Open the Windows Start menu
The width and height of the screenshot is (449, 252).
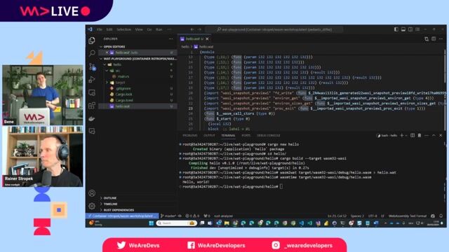151,223
